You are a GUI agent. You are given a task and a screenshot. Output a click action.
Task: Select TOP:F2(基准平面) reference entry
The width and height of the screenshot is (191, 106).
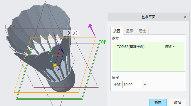click(x=131, y=47)
